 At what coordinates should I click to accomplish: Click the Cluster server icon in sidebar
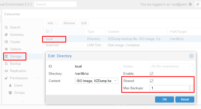[x=7, y=42]
